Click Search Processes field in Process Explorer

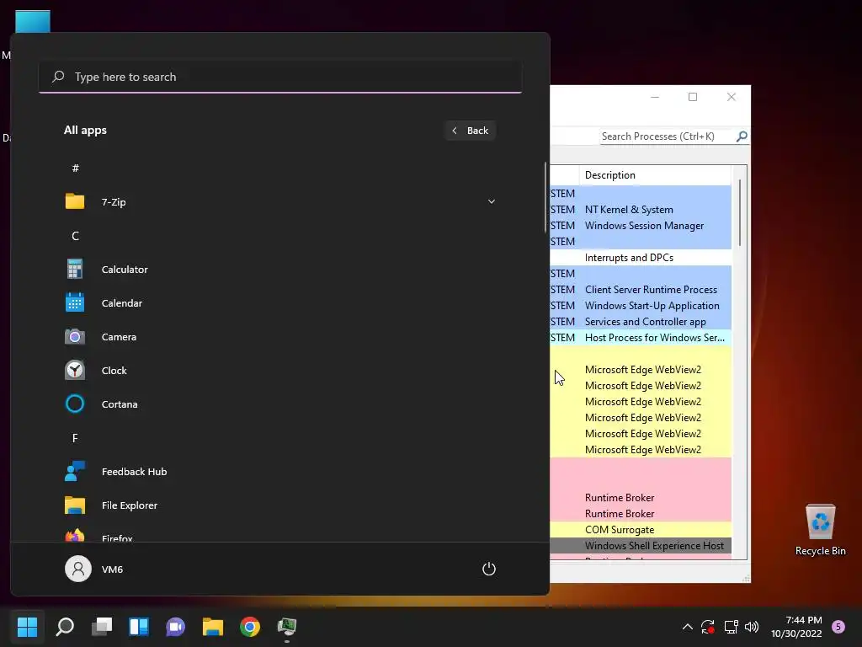coord(667,136)
